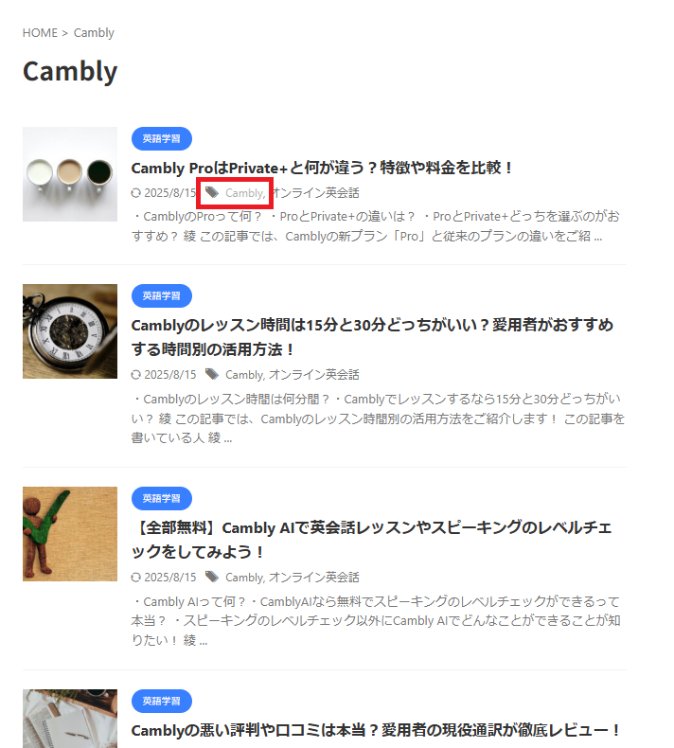Click the Cambly breadcrumb link
The image size is (674, 748).
94,33
